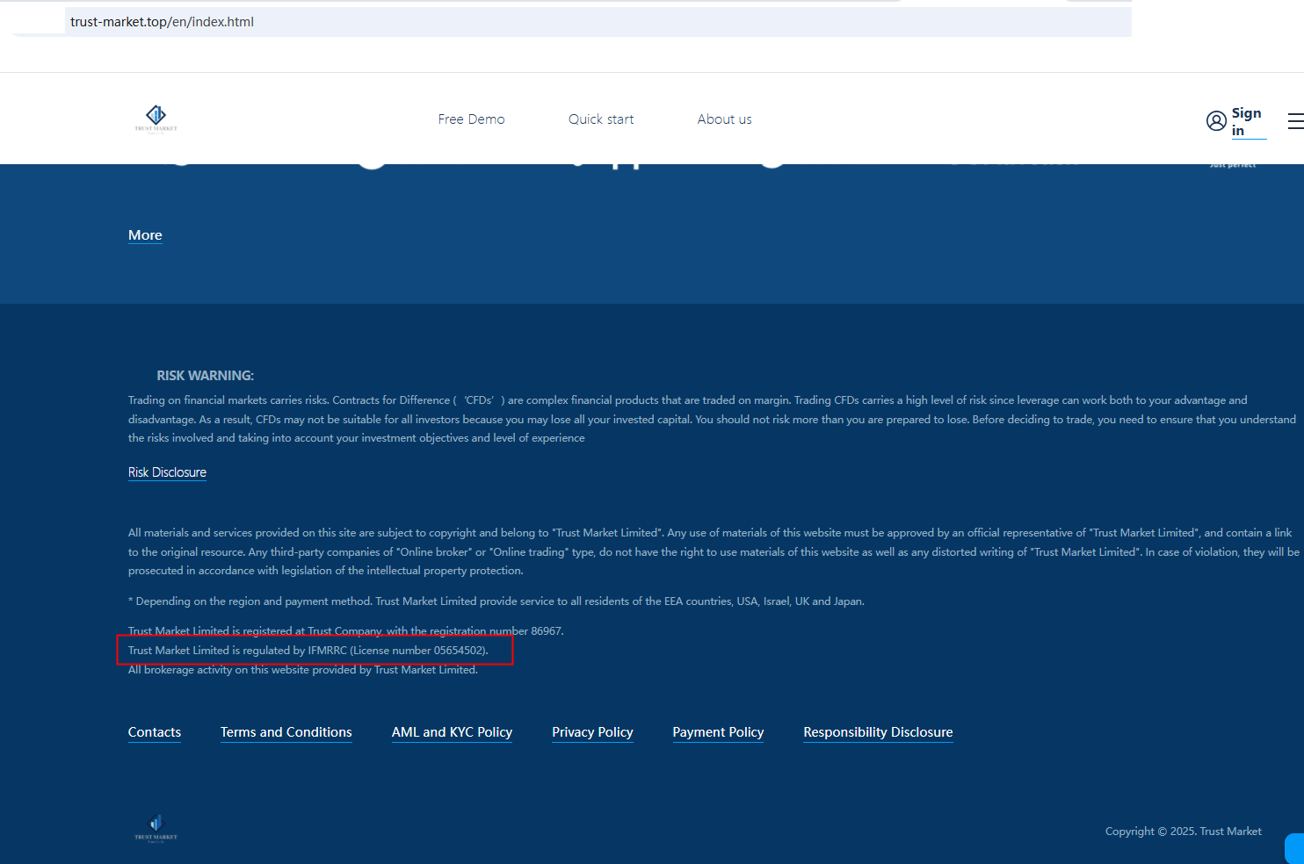Open the Risk Disclosure link
This screenshot has height=864, width=1304.
167,472
